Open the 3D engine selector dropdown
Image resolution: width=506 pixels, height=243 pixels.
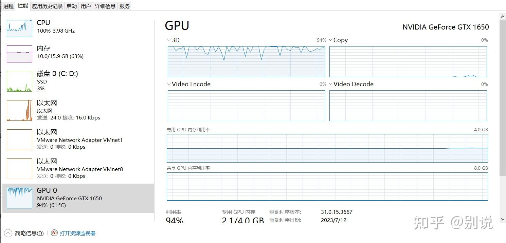coord(169,40)
